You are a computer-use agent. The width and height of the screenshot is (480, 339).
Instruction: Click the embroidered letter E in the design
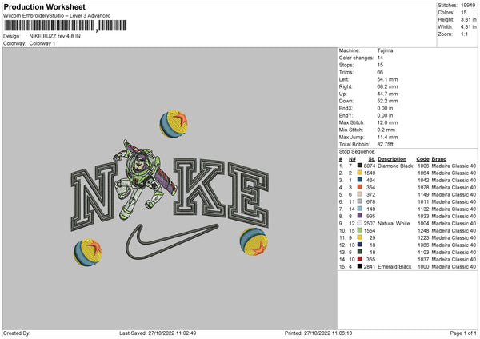[249, 195]
